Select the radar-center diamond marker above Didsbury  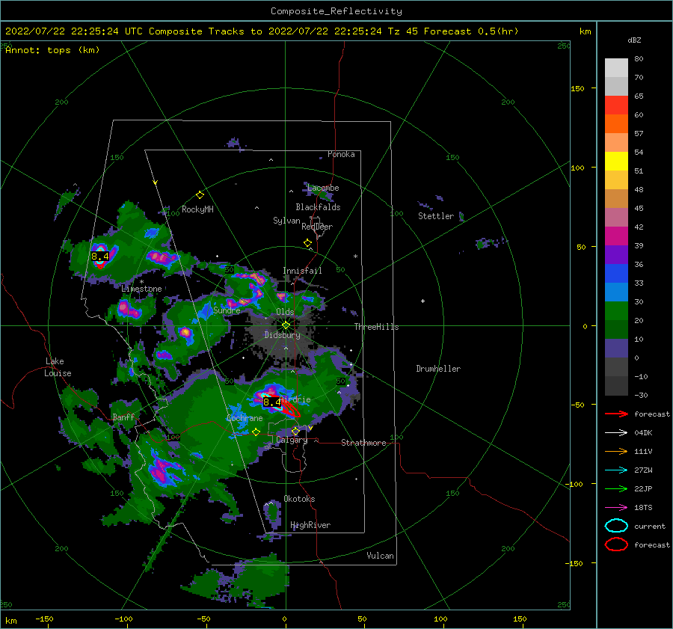(286, 325)
